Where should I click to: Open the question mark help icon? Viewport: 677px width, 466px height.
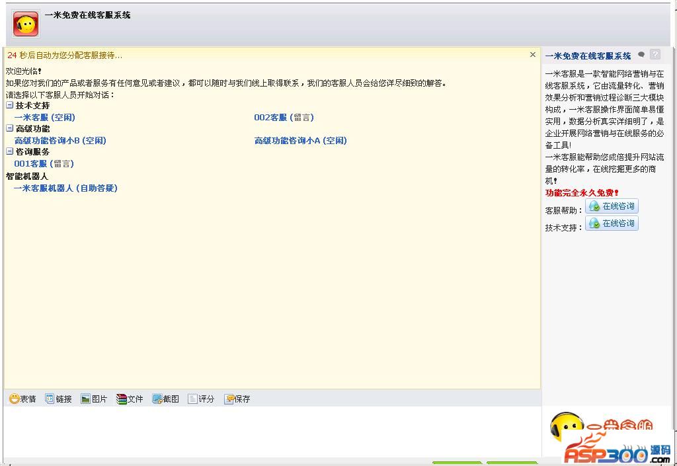(x=655, y=54)
